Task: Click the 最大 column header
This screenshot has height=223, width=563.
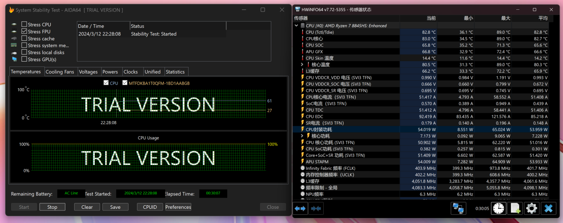Action: point(493,18)
